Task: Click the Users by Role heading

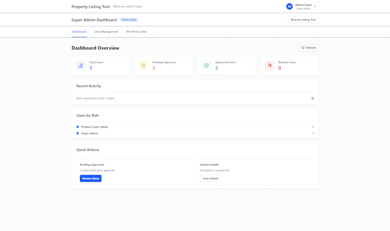Action: coord(87,115)
